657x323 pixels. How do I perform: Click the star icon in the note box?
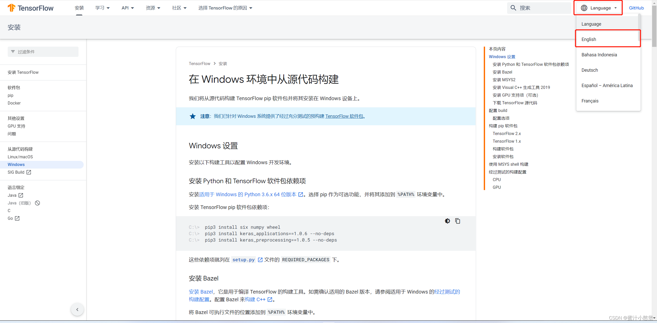point(192,116)
